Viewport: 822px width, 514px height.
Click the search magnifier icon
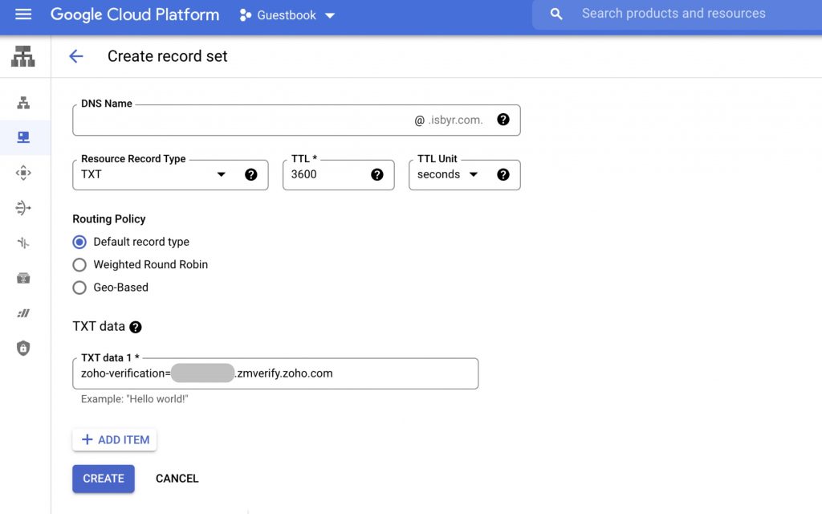pyautogui.click(x=556, y=14)
